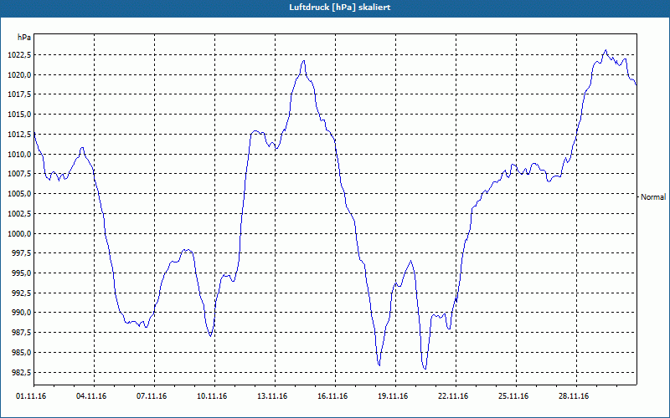Image resolution: width=670 pixels, height=418 pixels.
Task: Click the '992,5' y-axis label
Action: point(22,293)
